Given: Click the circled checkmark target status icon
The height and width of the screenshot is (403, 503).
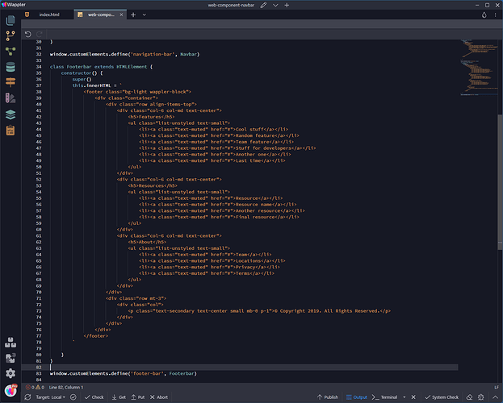Looking at the screenshot, I should coord(73,397).
